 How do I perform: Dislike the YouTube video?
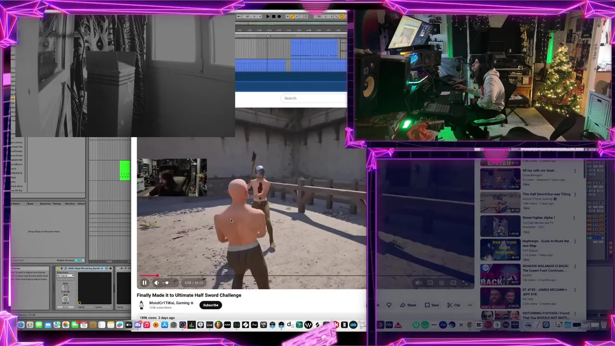pos(389,305)
